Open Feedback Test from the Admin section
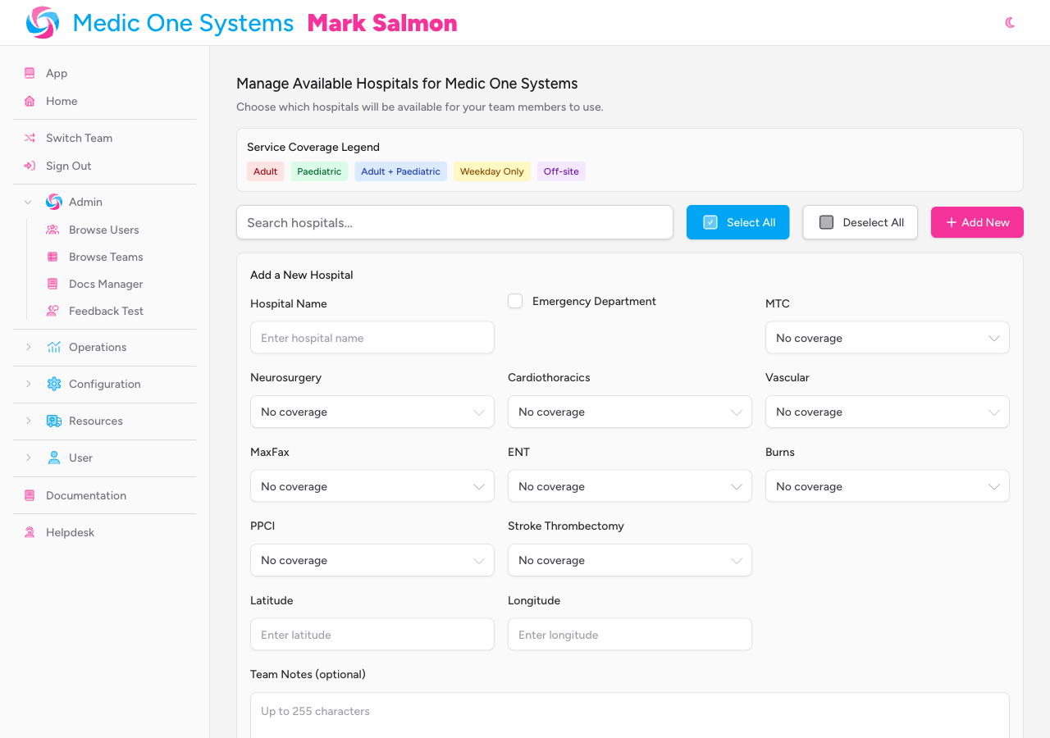The image size is (1050, 738). [52, 311]
